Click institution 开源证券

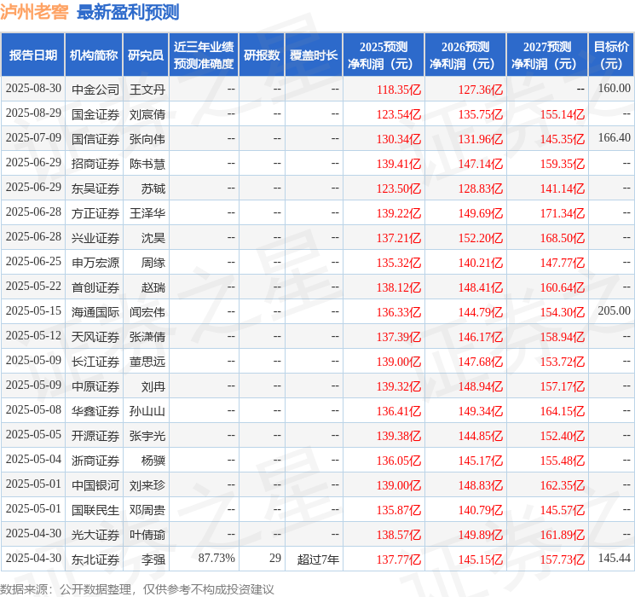click(95, 436)
